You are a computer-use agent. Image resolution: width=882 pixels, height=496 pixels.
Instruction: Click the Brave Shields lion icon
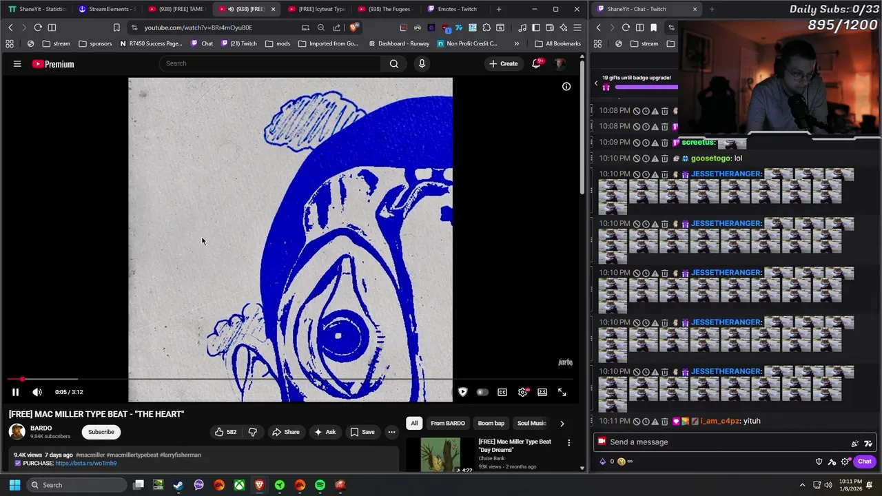pos(353,28)
